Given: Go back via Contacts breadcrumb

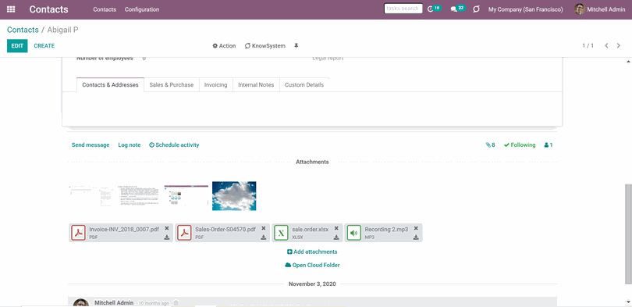Looking at the screenshot, I should [23, 30].
